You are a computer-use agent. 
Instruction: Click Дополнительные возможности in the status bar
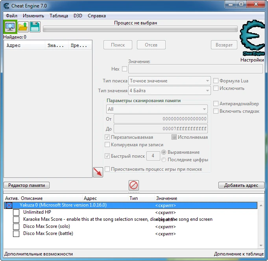pos(39,254)
